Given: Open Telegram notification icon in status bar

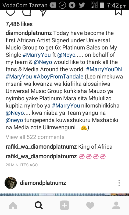Looking at the screenshot, I should (x=72, y=5).
